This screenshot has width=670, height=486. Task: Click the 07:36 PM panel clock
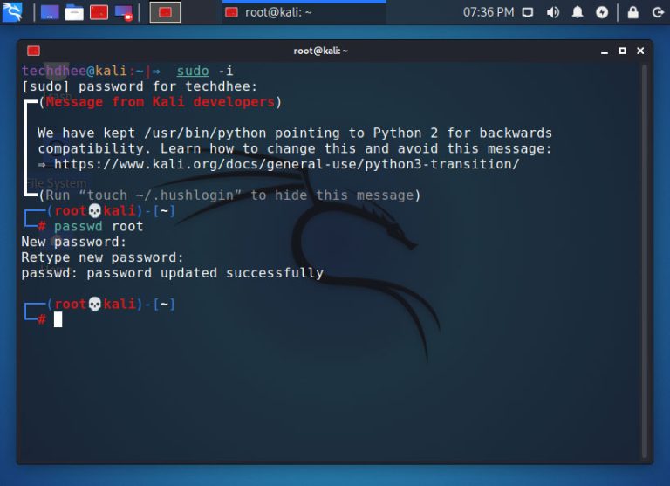click(x=489, y=12)
